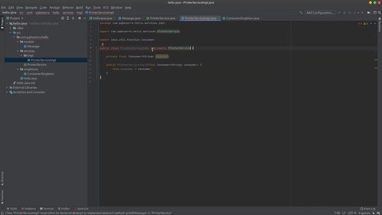This screenshot has width=382, height=215.
Task: Collapse the singletons package
Action: (18, 69)
